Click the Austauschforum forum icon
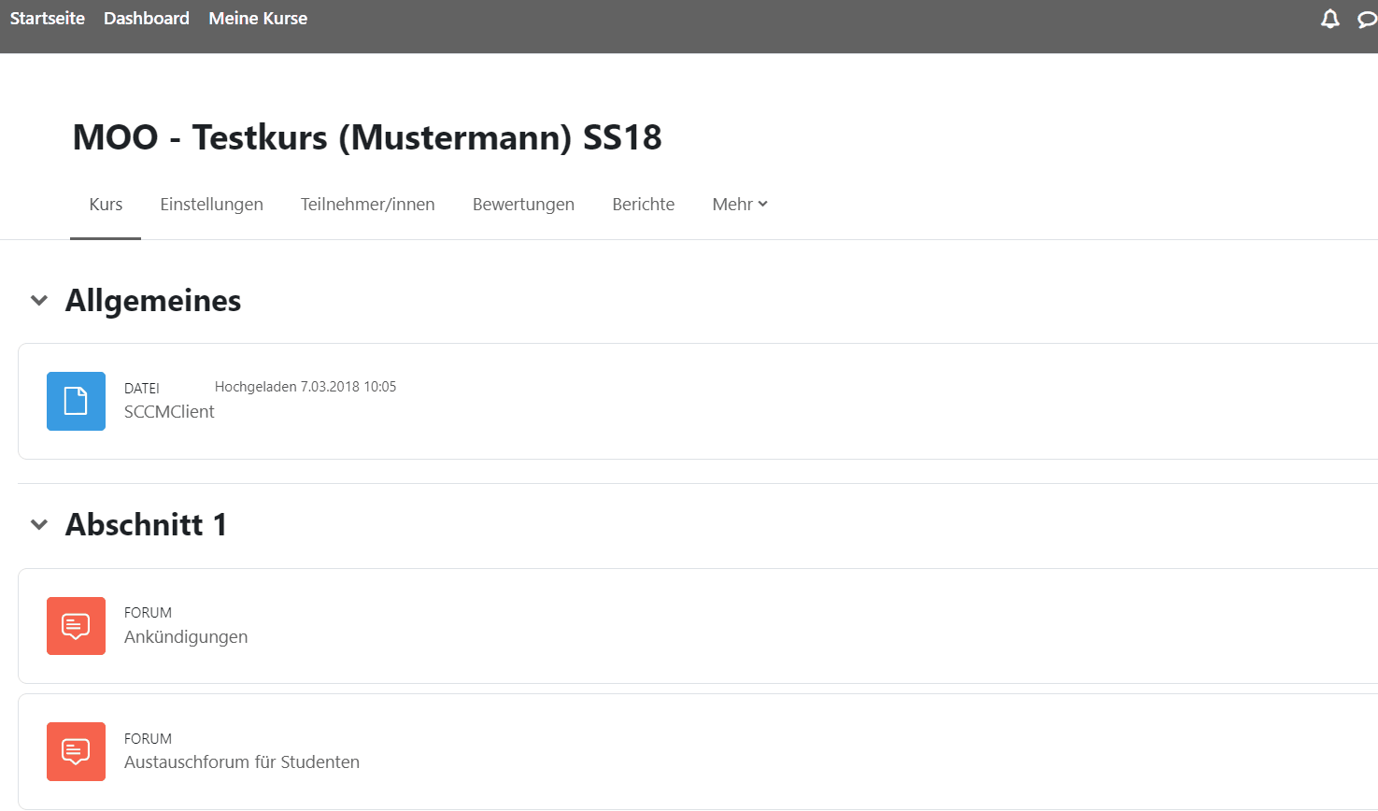The height and width of the screenshot is (811, 1378). (x=76, y=751)
